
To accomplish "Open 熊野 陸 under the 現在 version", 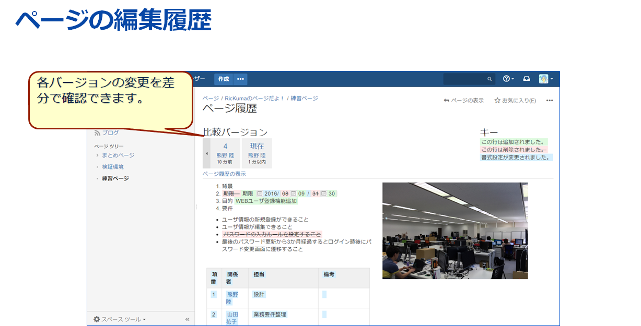I will point(257,155).
